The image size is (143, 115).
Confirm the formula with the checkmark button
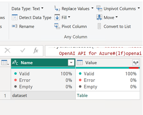23,51
